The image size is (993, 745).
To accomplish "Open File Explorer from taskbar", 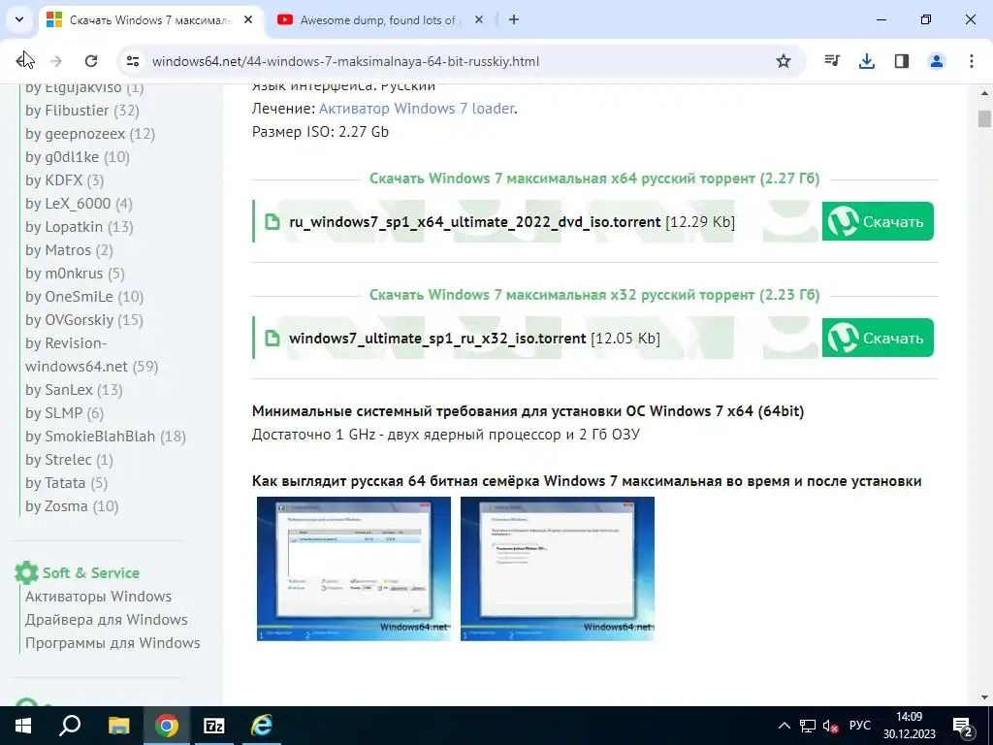I will pyautogui.click(x=118, y=726).
